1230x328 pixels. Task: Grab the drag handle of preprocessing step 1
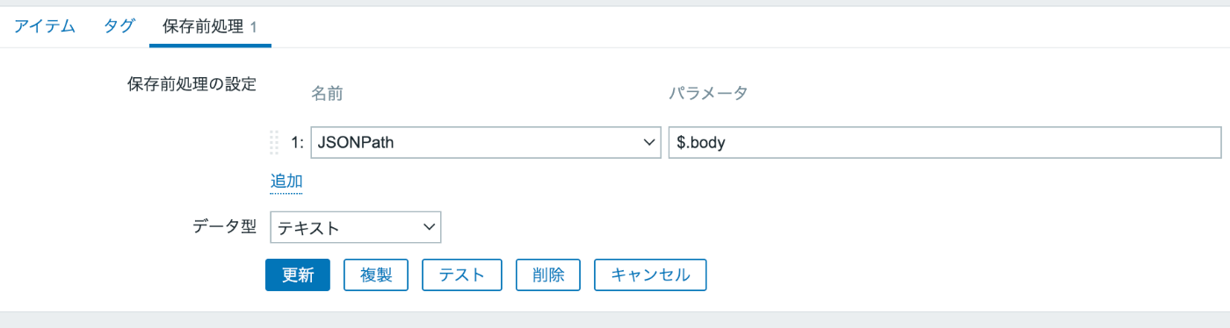[274, 142]
